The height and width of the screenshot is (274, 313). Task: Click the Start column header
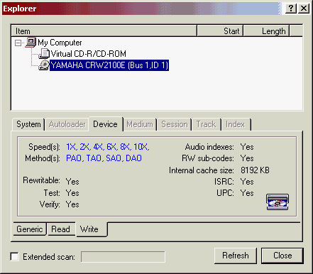pyautogui.click(x=220, y=31)
